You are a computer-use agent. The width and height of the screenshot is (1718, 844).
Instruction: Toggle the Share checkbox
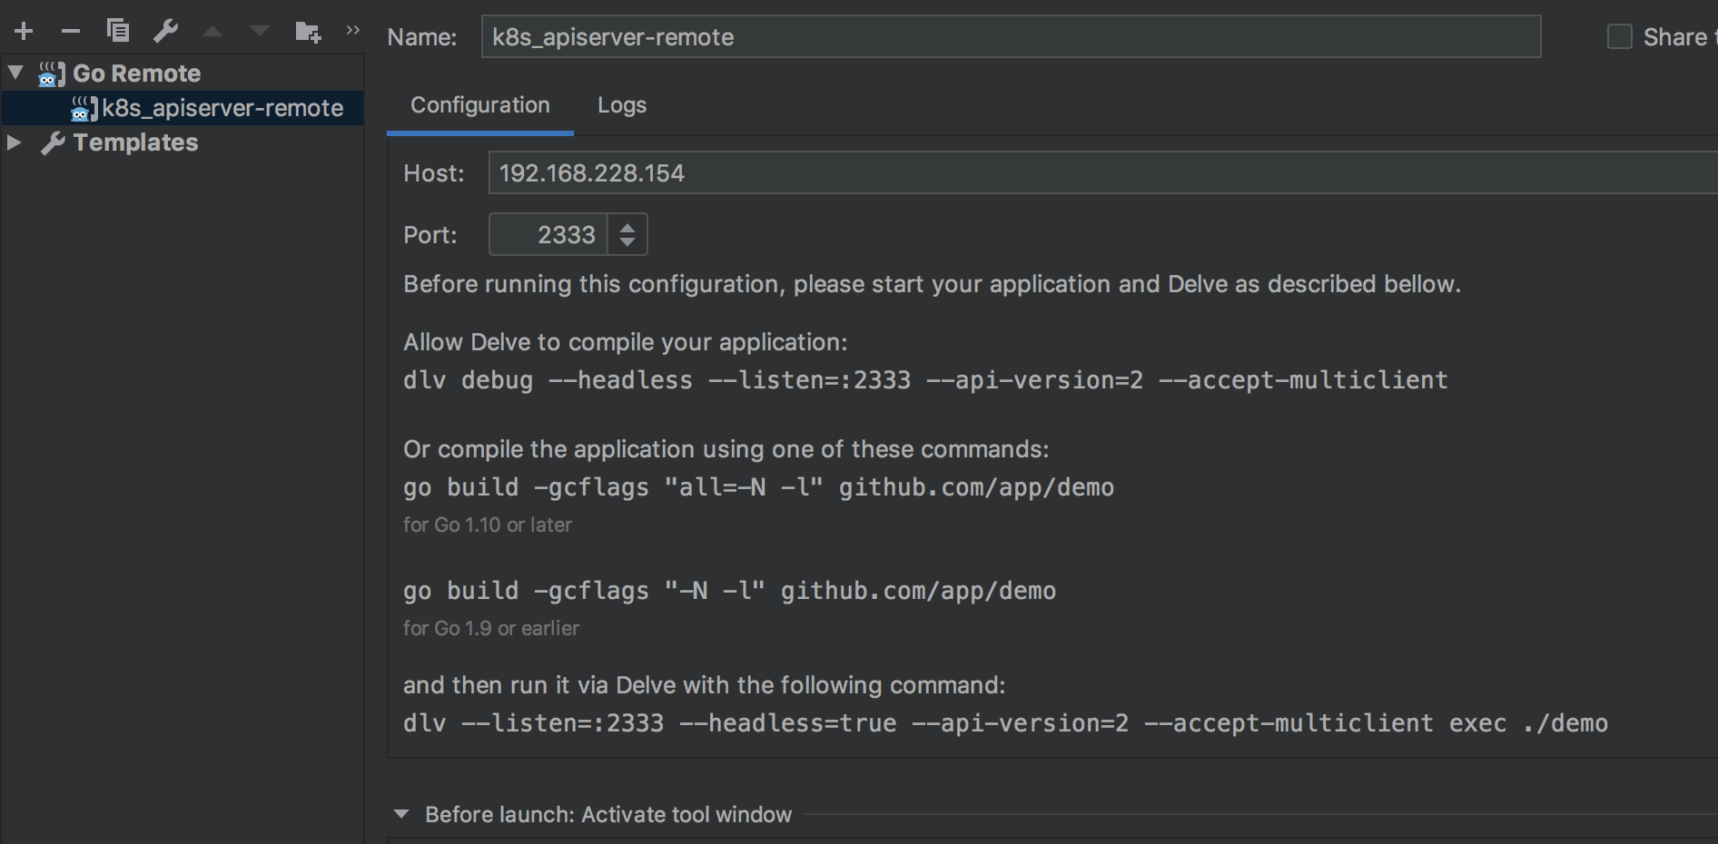(x=1620, y=36)
